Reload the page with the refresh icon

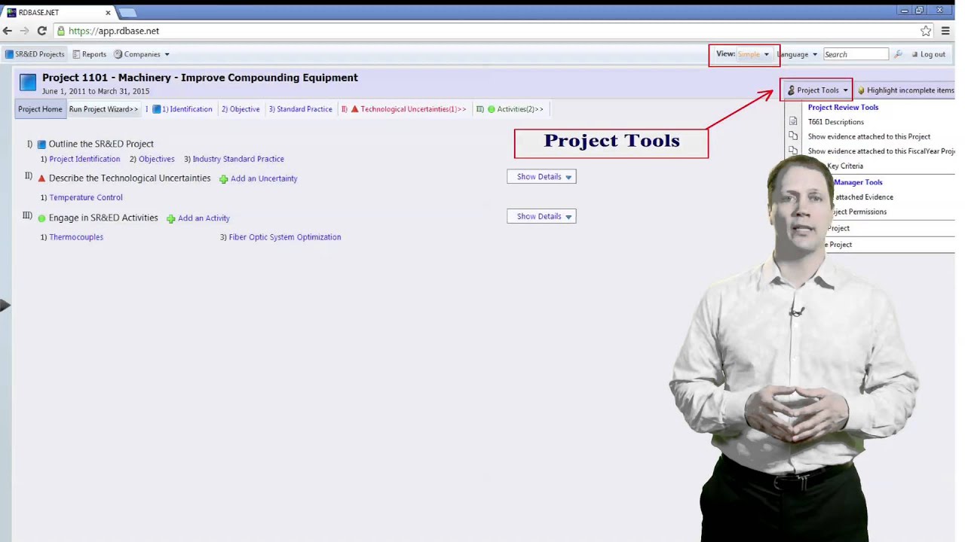coord(41,31)
